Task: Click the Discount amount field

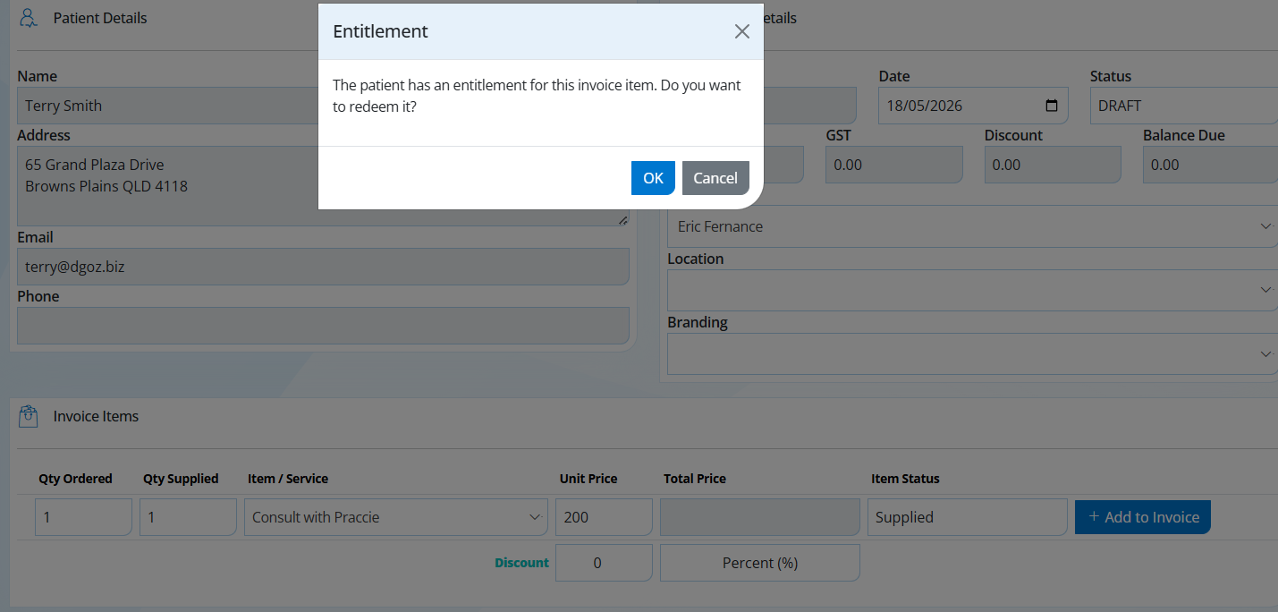Action: pyautogui.click(x=604, y=563)
